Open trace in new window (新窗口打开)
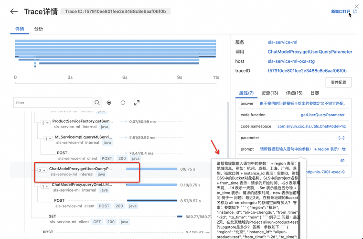Viewport: 363px width, 239px height. [344, 11]
